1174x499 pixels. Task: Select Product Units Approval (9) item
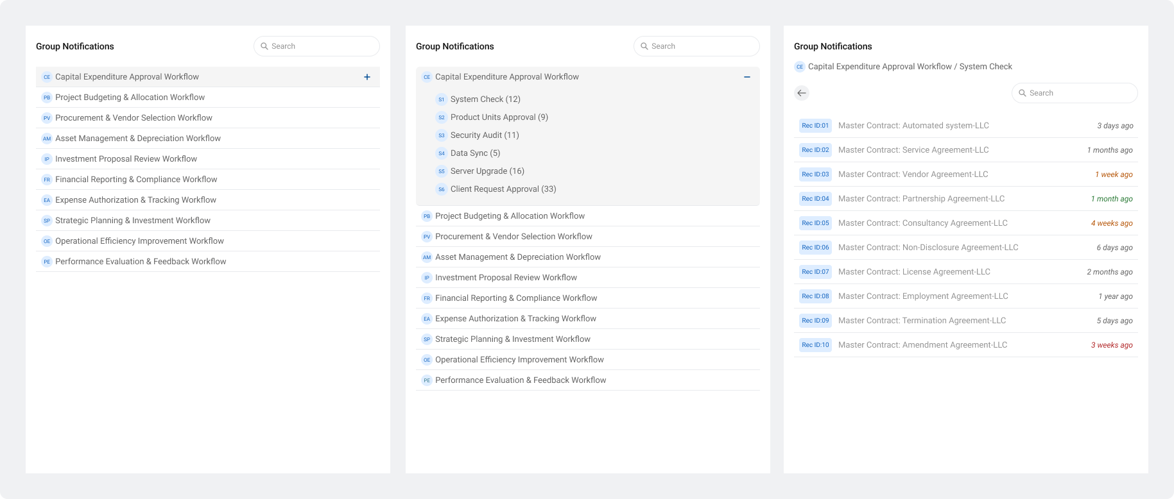click(499, 117)
